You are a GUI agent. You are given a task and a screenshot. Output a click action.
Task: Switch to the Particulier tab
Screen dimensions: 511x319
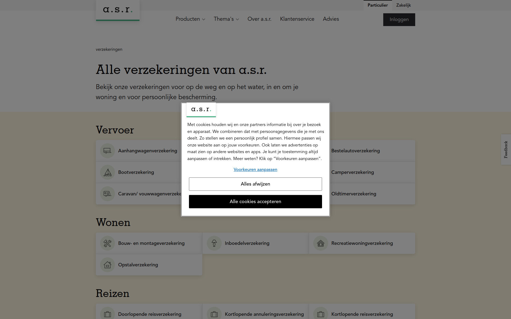click(378, 5)
